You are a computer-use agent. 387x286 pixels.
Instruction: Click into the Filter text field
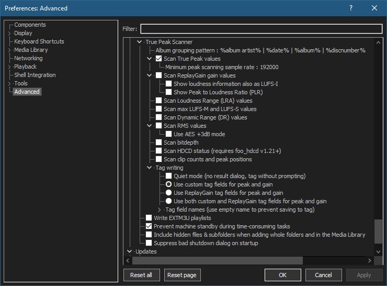tap(261, 29)
